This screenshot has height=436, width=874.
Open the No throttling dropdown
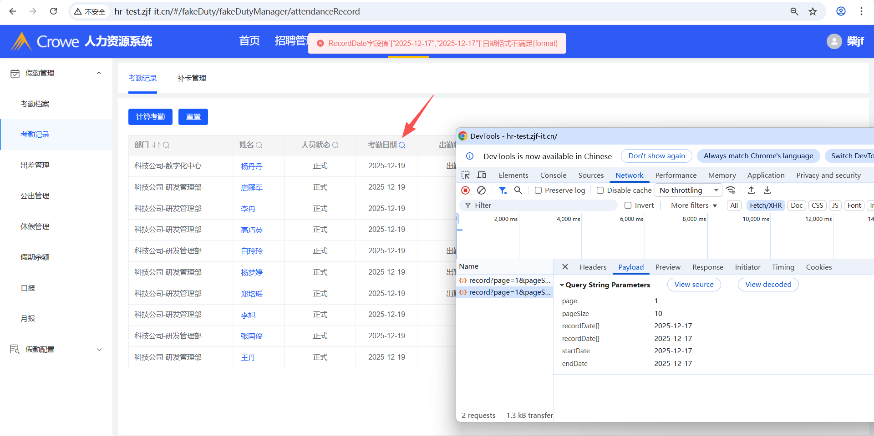pos(688,190)
